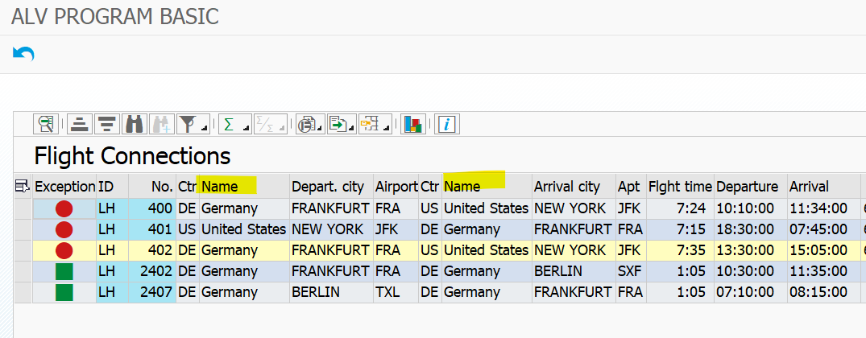Click the departure city NEW YORK in flight 401 row
The height and width of the screenshot is (338, 866).
pos(331,229)
